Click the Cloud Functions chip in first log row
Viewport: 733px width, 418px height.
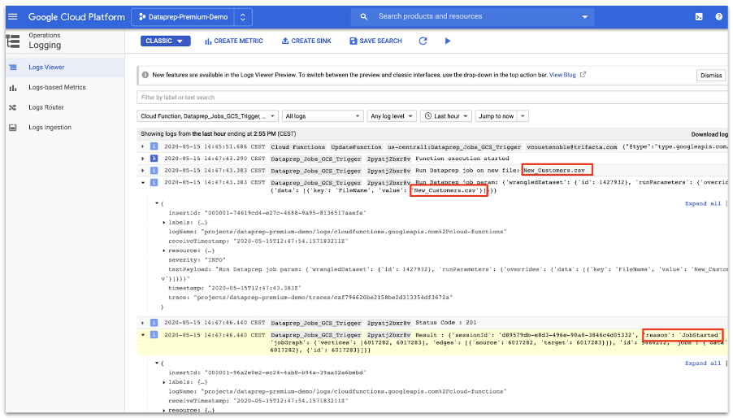click(297, 147)
